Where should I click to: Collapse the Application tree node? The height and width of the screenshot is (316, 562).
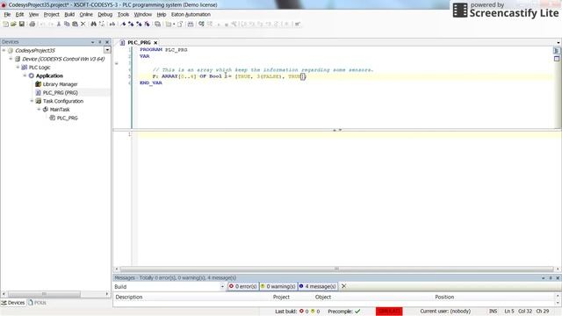pos(25,75)
